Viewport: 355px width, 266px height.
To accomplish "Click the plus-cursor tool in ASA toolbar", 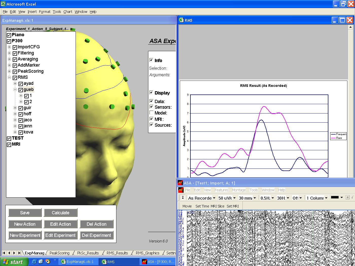I will [x=183, y=198].
